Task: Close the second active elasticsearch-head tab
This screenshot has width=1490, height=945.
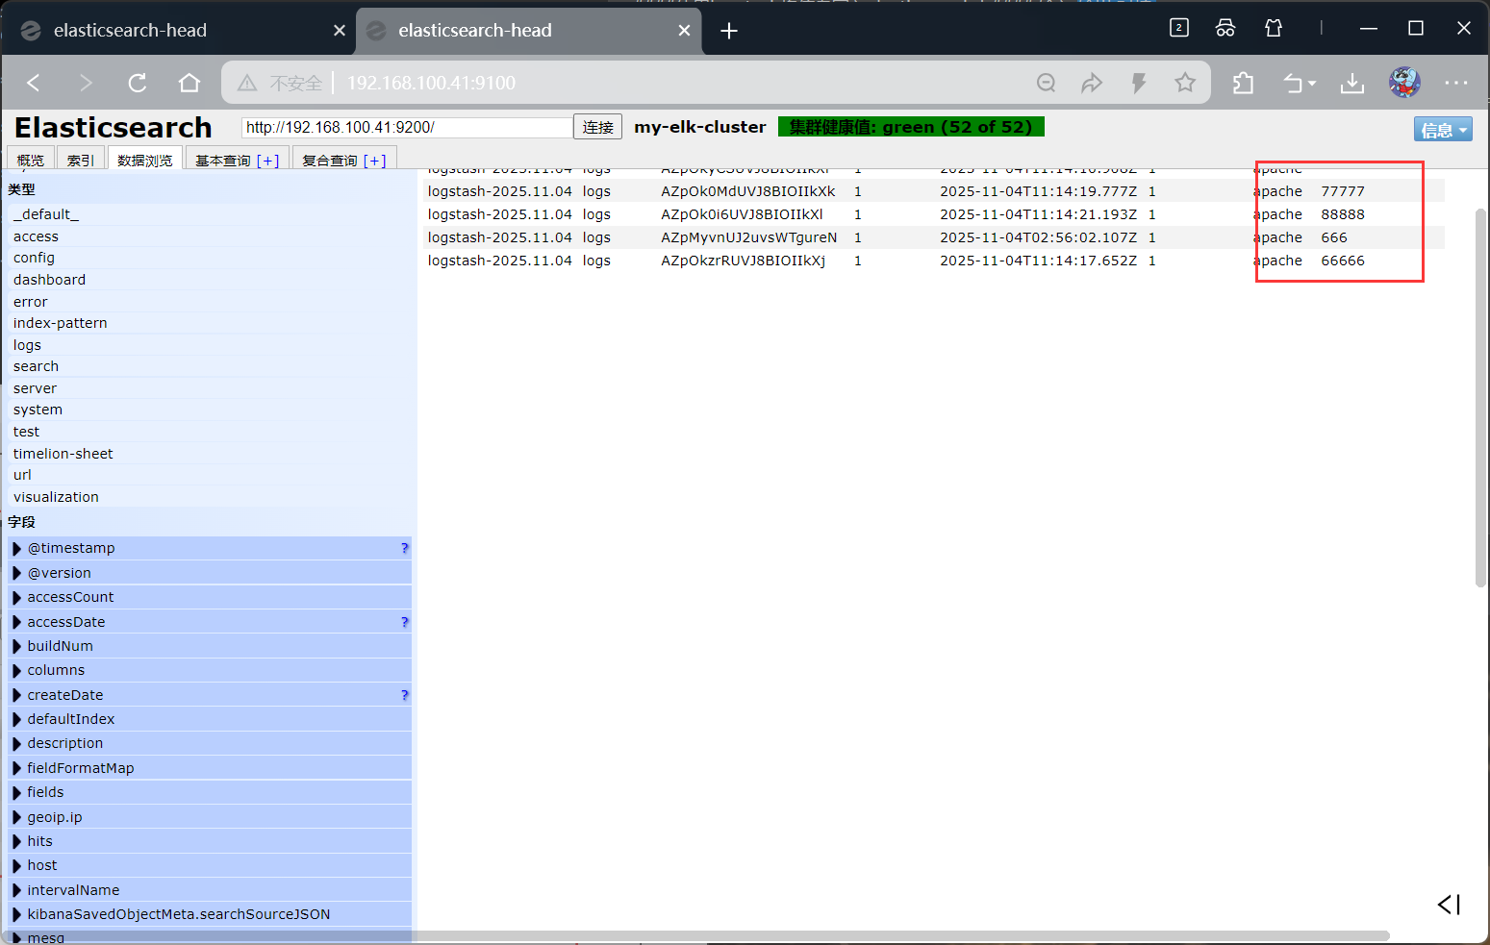Action: 684,31
